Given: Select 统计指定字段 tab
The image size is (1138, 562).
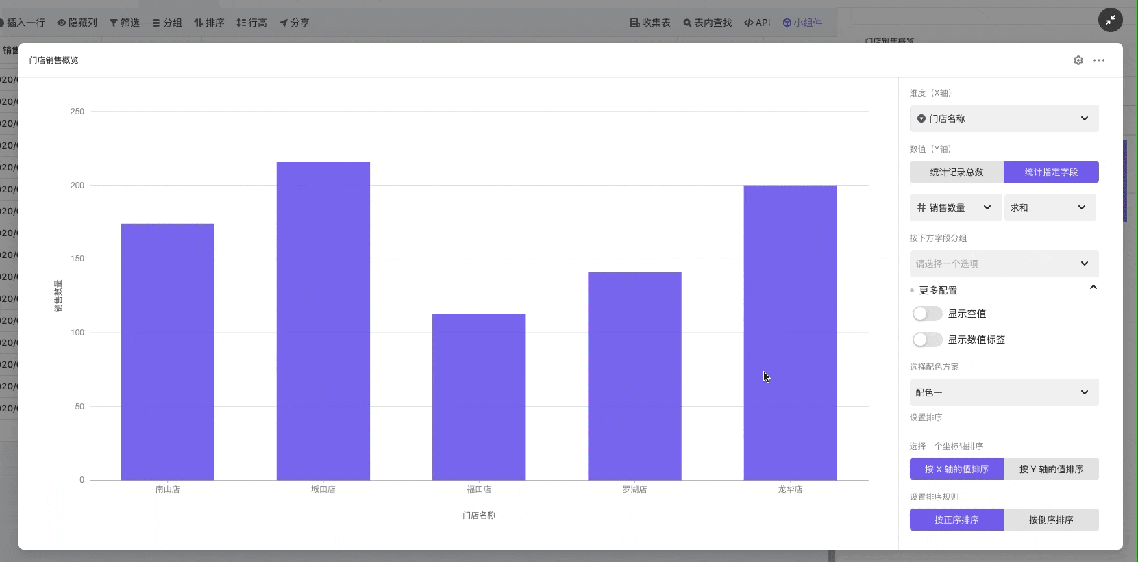Looking at the screenshot, I should click(1051, 172).
